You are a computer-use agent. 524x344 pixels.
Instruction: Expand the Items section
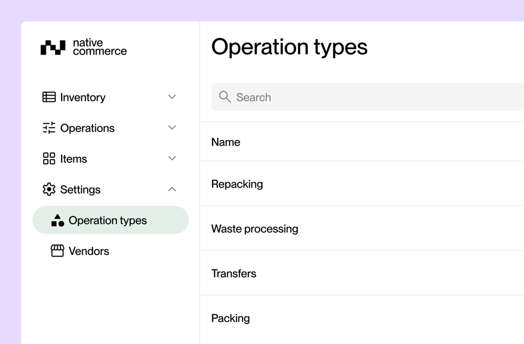[172, 158]
